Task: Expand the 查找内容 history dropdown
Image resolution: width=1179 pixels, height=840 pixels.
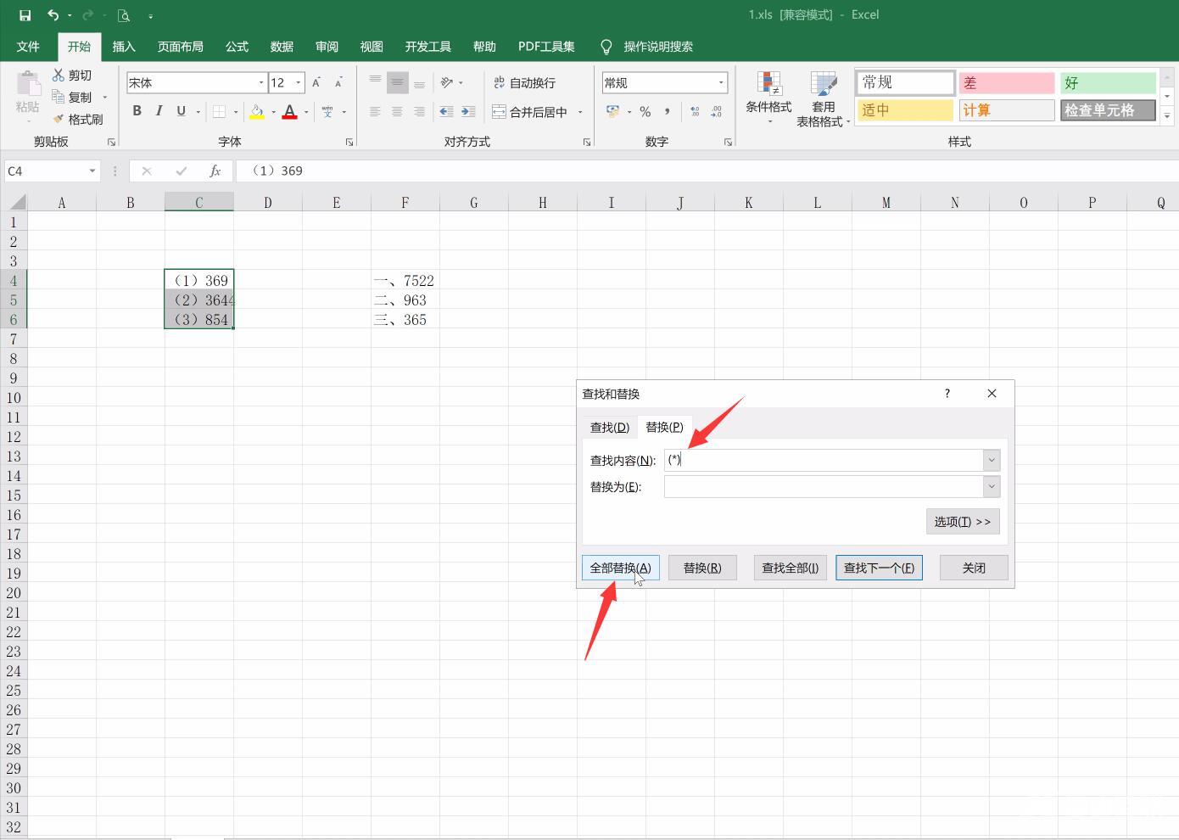Action: click(992, 460)
